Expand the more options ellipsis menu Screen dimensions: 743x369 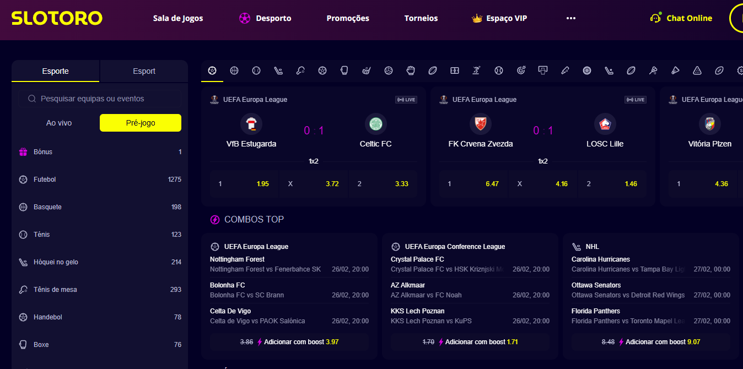tap(570, 18)
